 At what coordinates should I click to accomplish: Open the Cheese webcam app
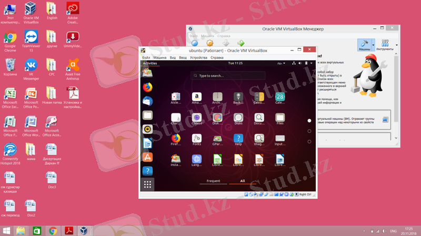point(197,117)
